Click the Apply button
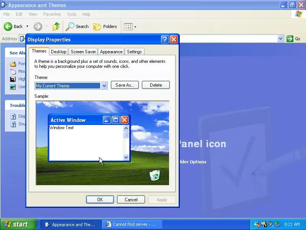The width and height of the screenshot is (306, 230). pyautogui.click(x=162, y=199)
